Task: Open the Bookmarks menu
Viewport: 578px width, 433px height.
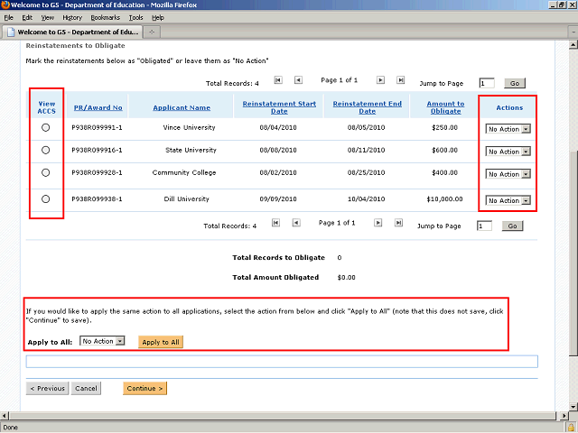Action: [105, 17]
